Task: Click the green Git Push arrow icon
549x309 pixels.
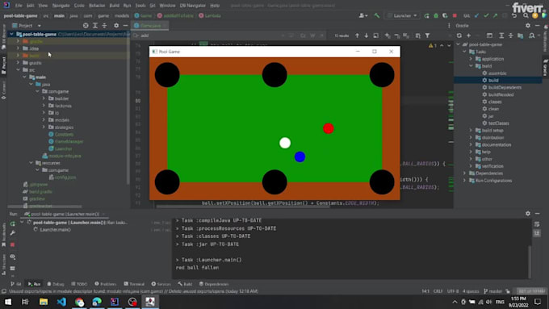Action: (x=495, y=15)
